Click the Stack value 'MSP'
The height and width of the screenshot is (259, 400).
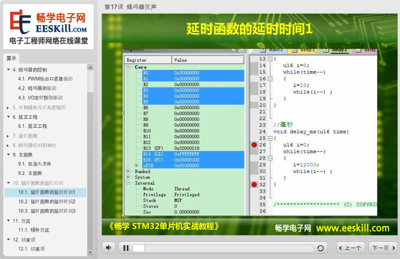[x=178, y=201]
